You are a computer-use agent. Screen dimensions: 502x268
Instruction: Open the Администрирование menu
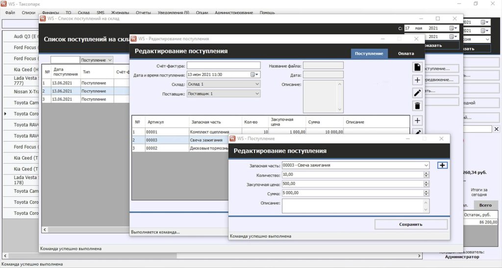coord(234,12)
